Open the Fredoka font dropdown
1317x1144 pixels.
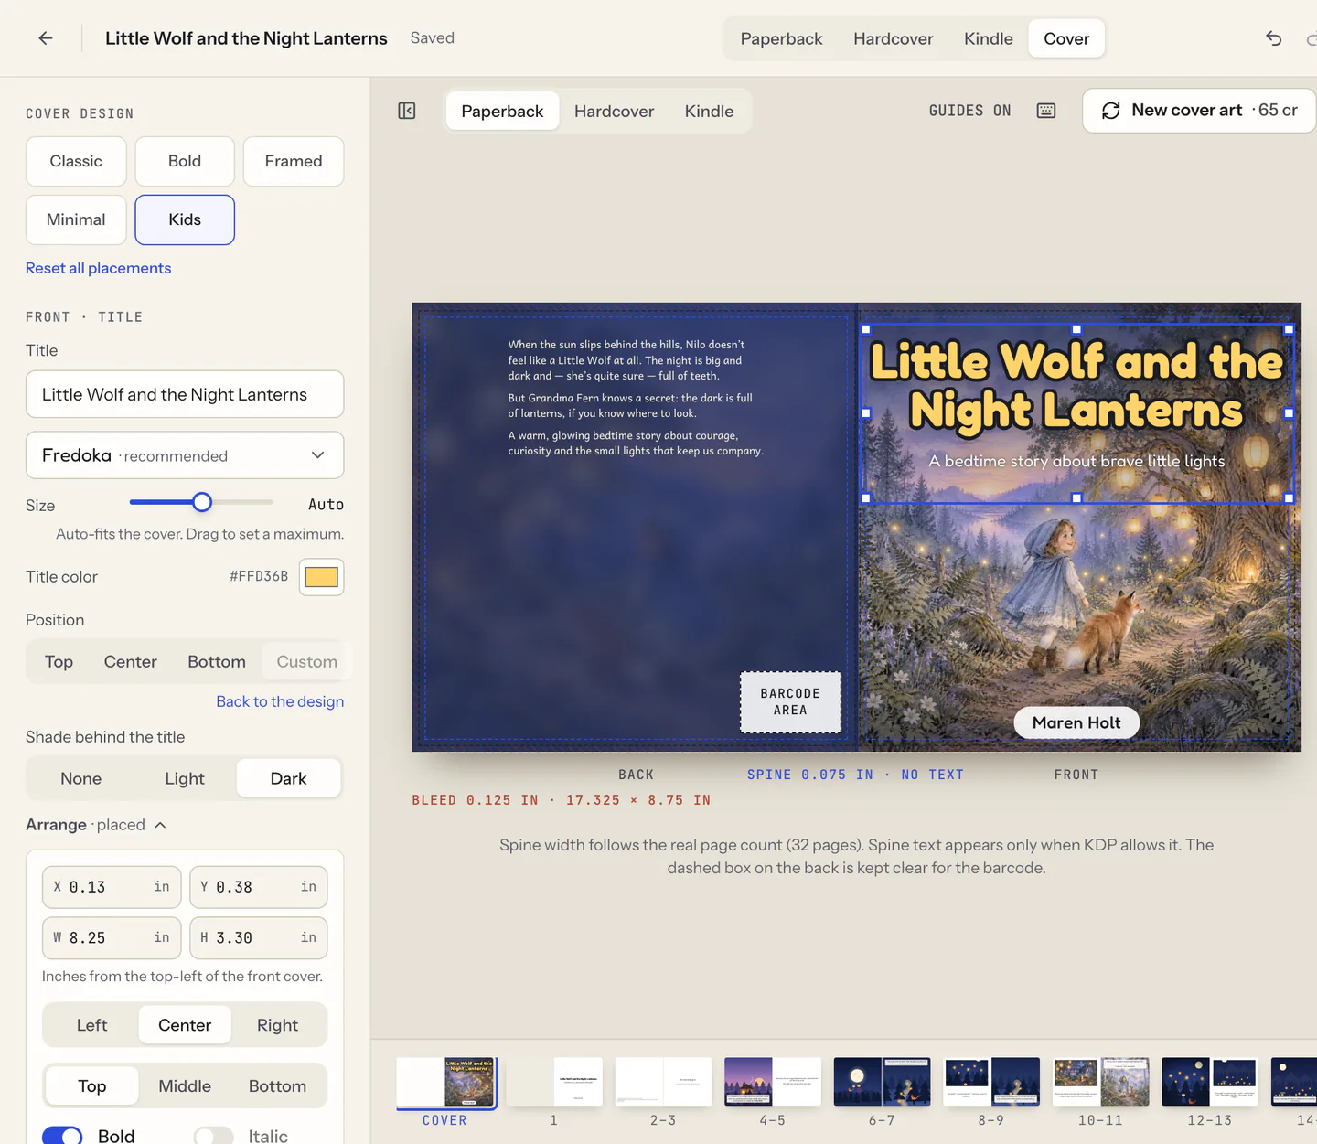pyautogui.click(x=185, y=455)
